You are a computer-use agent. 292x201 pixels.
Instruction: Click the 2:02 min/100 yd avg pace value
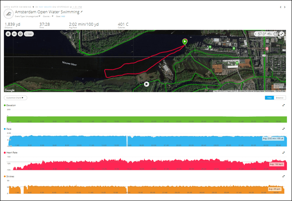84,24
